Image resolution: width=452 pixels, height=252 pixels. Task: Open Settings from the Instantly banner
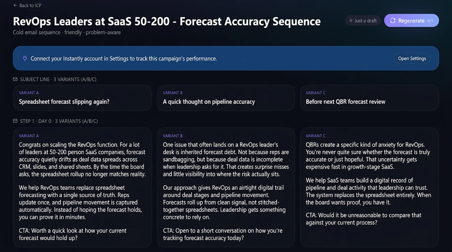tap(412, 58)
